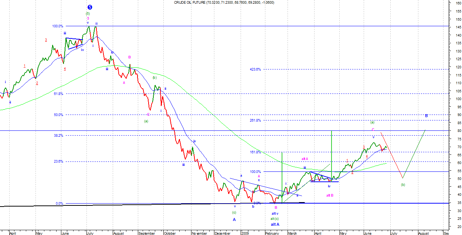Click the bold blue B target label at right

pos(426,116)
